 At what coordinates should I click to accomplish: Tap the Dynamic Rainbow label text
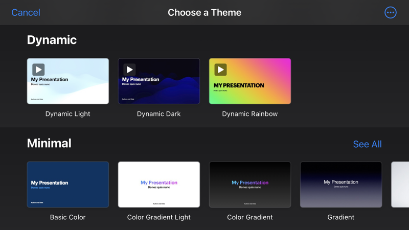point(250,114)
